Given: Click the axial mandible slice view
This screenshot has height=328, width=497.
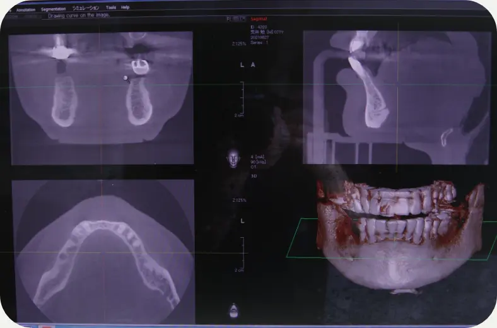Looking at the screenshot, I should coord(103,251).
